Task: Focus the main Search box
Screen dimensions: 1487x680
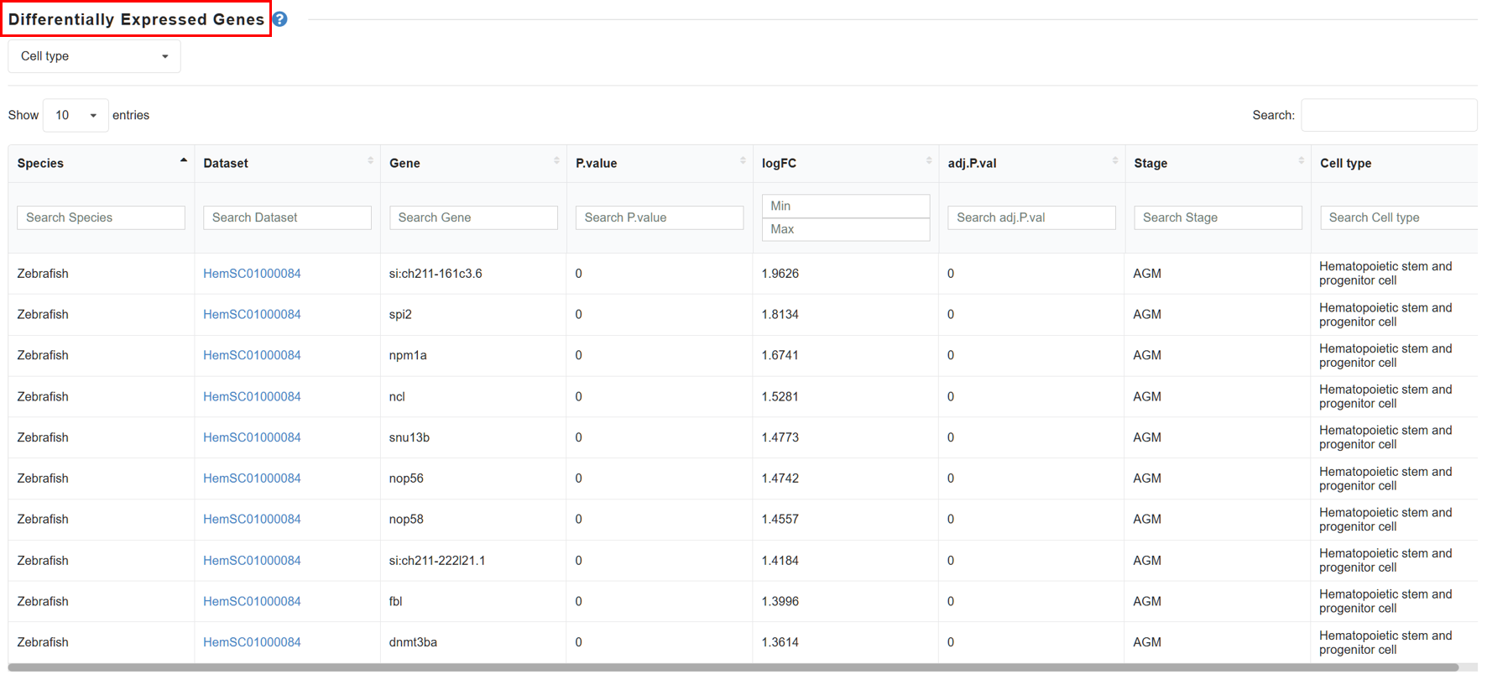Action: [x=1389, y=115]
